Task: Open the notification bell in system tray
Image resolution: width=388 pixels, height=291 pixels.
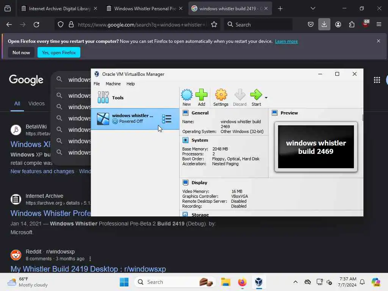Action: coord(362,282)
